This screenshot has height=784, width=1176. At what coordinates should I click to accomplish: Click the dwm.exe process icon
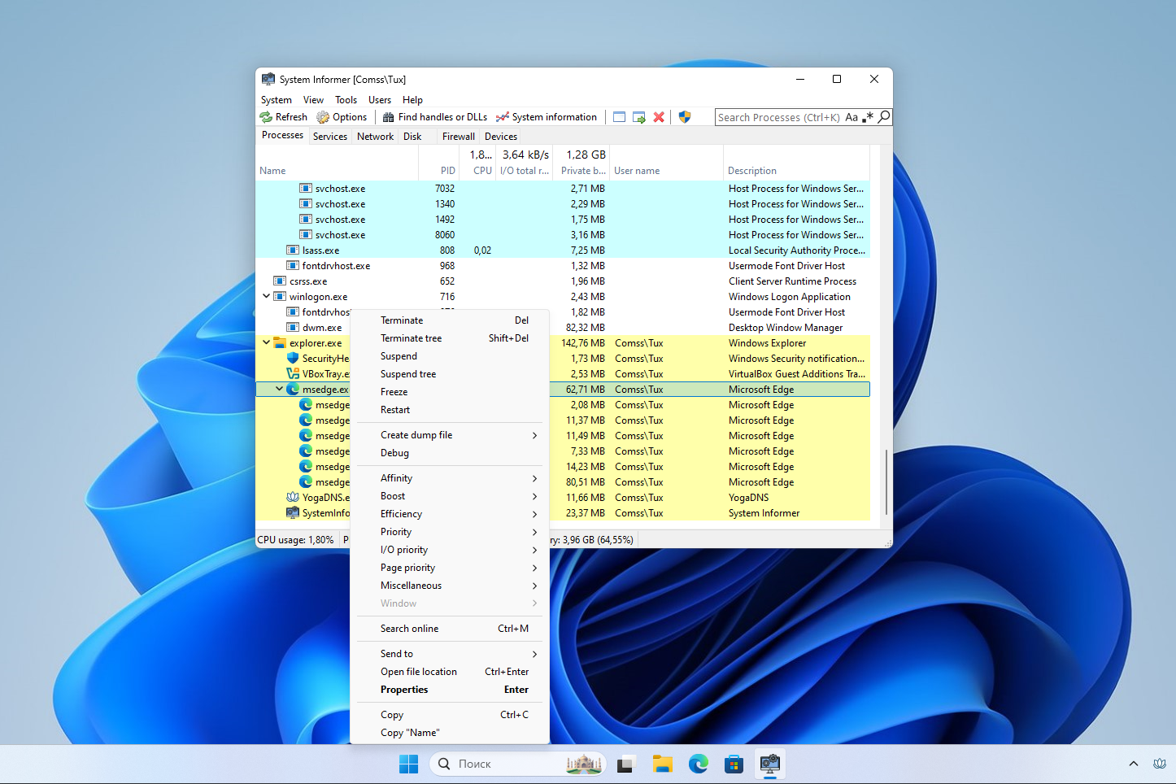pos(293,328)
